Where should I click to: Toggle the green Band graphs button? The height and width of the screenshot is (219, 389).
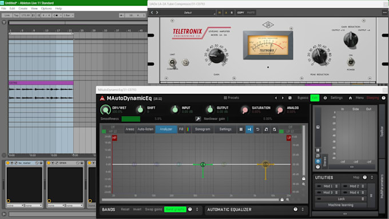pyautogui.click(x=175, y=210)
